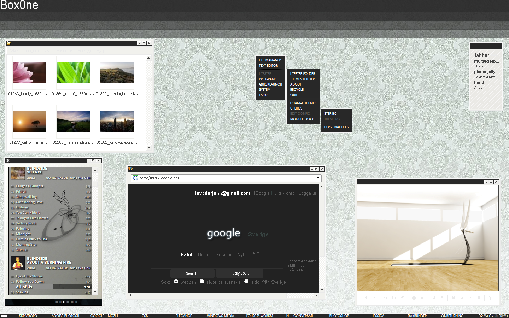The width and height of the screenshot is (509, 318).
Task: Click the large circle icon in image viewer toolbar
Action: pos(414,298)
